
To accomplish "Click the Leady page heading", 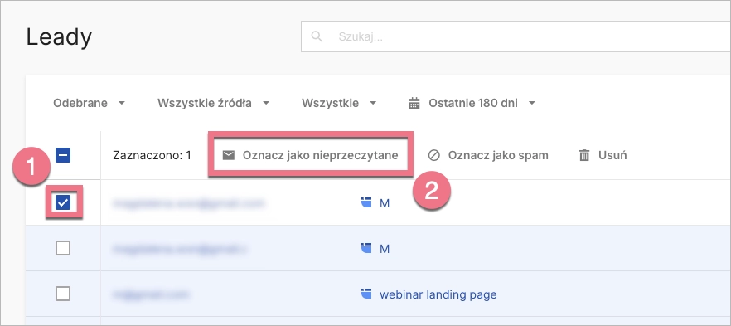I will coord(59,36).
